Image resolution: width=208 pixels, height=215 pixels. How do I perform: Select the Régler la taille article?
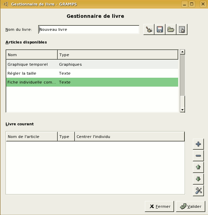[22, 73]
